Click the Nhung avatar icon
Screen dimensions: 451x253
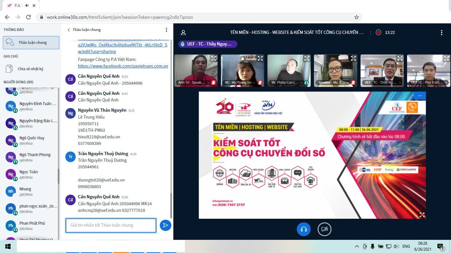pos(11,191)
